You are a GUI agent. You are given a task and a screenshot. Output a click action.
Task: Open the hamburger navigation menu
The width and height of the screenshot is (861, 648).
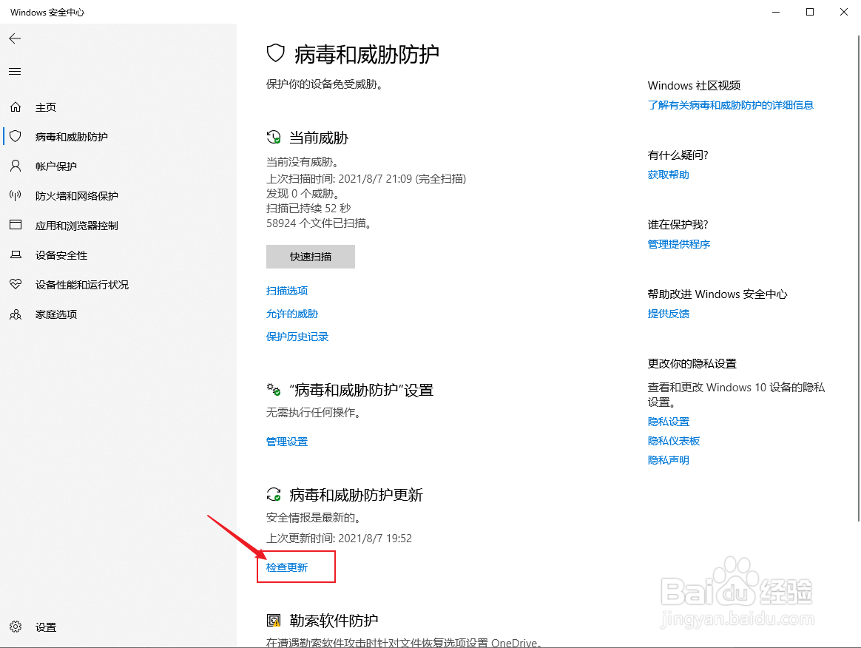tap(15, 72)
